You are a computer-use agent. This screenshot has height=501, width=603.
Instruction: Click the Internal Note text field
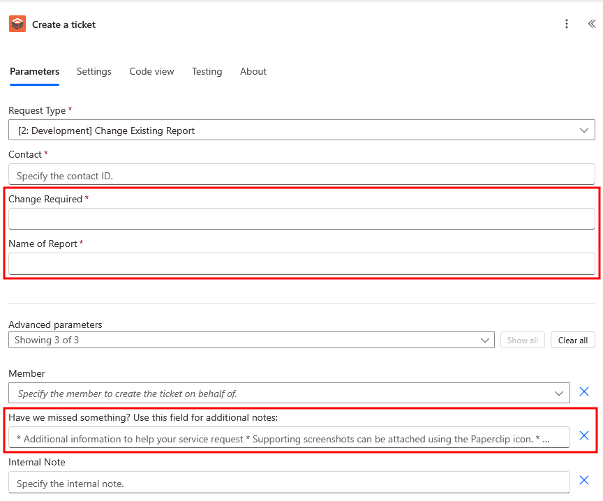[x=289, y=483]
